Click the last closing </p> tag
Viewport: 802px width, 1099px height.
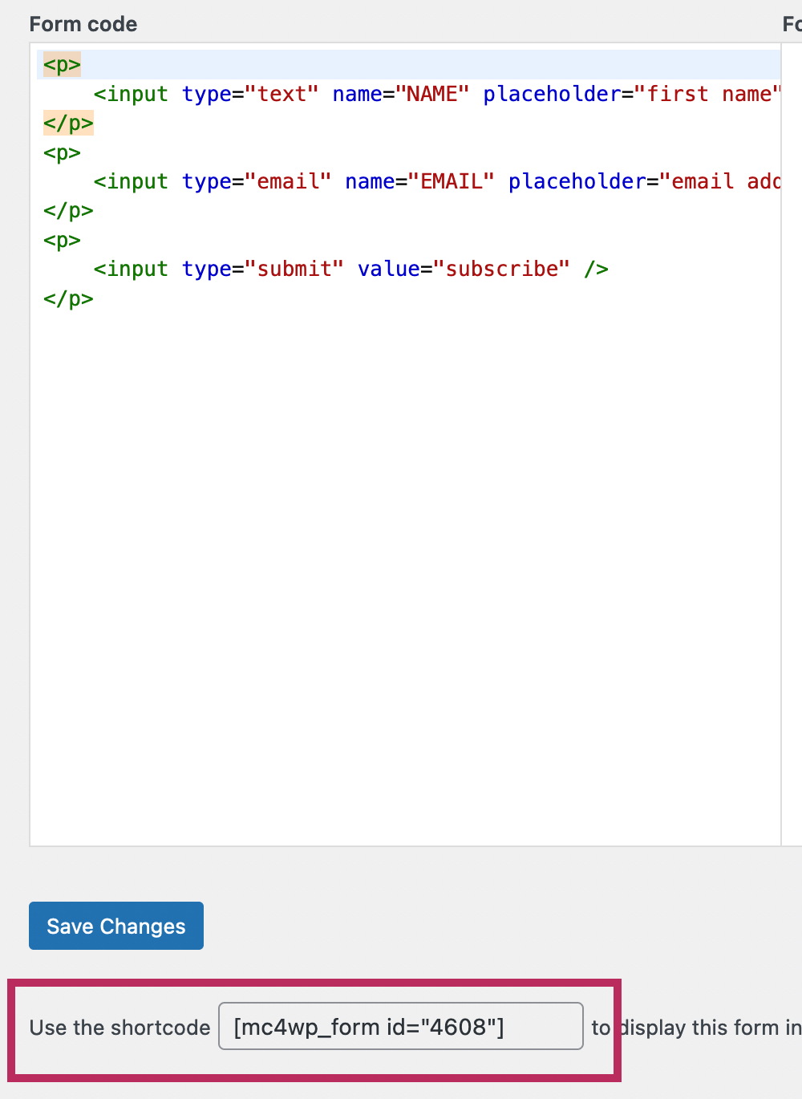tap(68, 298)
